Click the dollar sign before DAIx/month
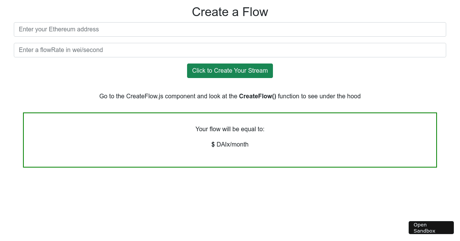The height and width of the screenshot is (241, 460). pyautogui.click(x=213, y=144)
